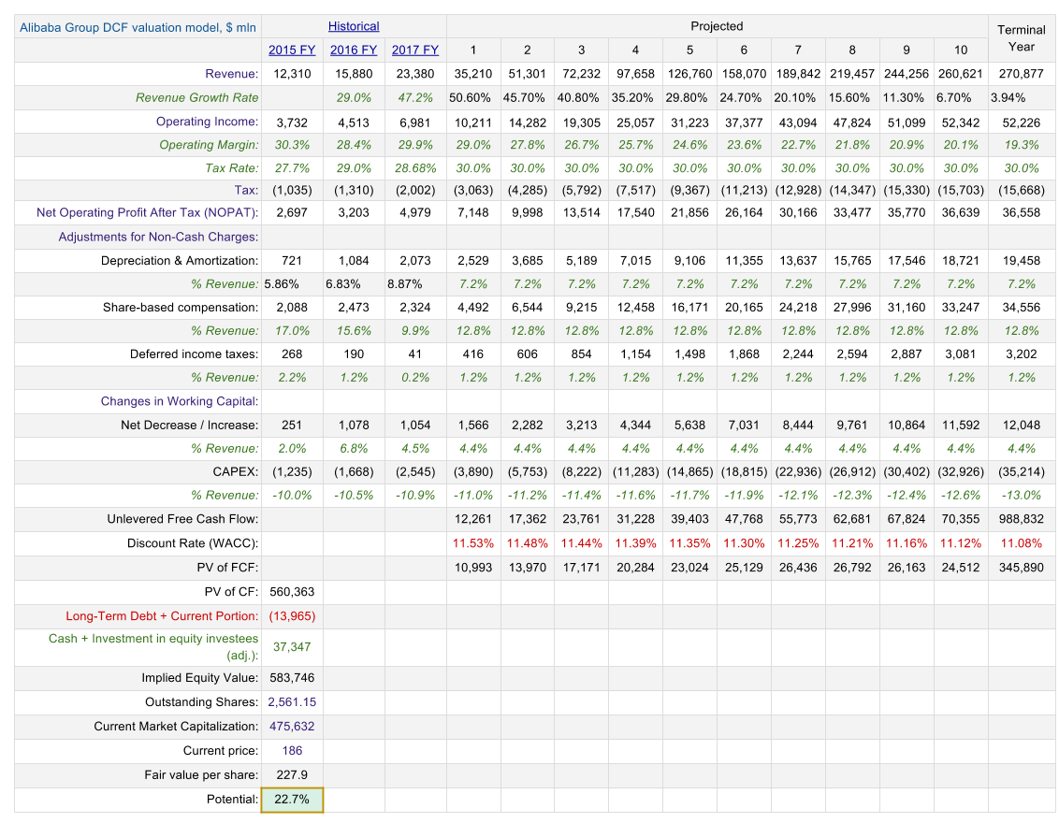Viewport: 1059px width, 823px height.
Task: Select the Projected header cell
Action: click(717, 26)
